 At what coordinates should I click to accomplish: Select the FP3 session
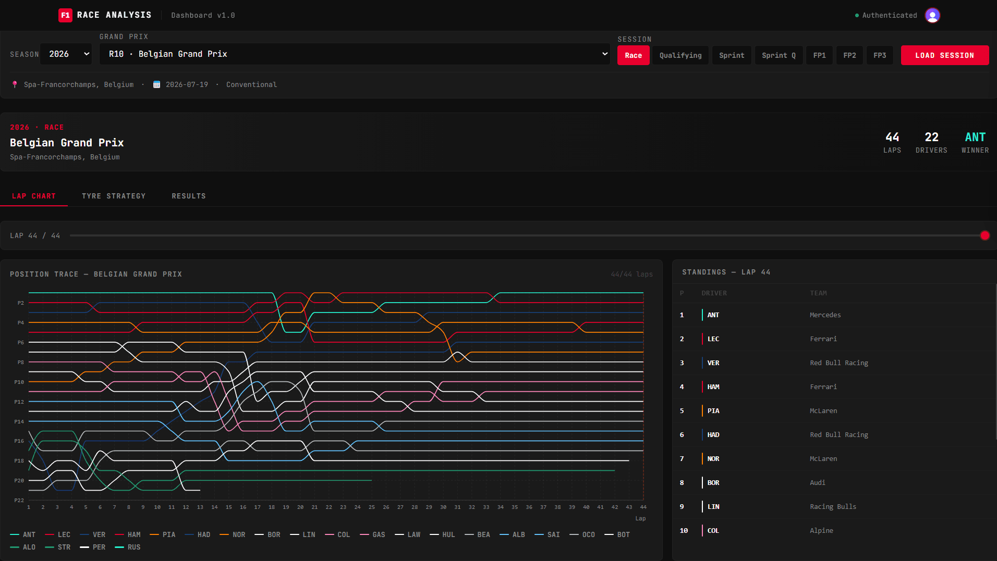point(880,55)
